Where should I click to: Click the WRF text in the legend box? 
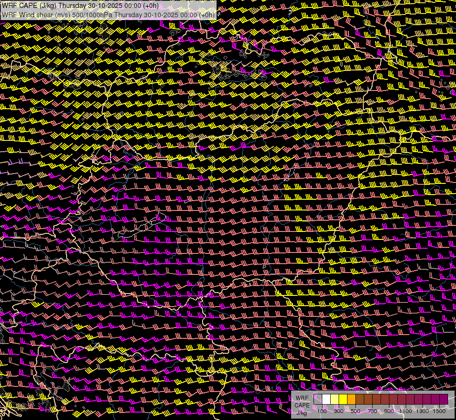coord(302,398)
